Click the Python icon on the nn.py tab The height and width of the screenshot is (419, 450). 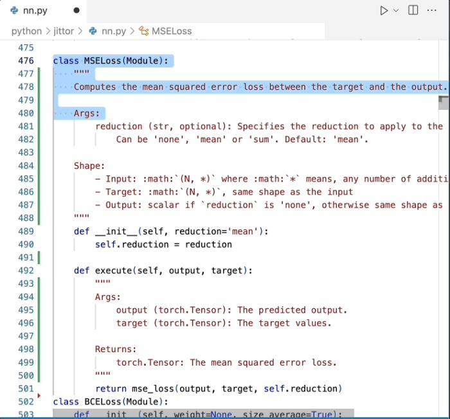point(14,11)
